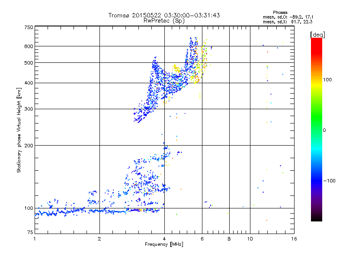Viewport: 346px width, 260px height.
Task: Click the '[deg]' colorbar unit label
Action: (317, 35)
